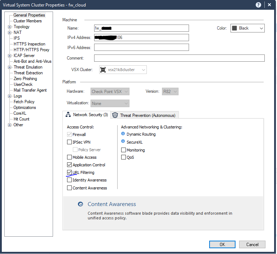This screenshot has height=254, width=277.
Task: Select Mail Transfer Agent in the tree
Action: pos(30,90)
